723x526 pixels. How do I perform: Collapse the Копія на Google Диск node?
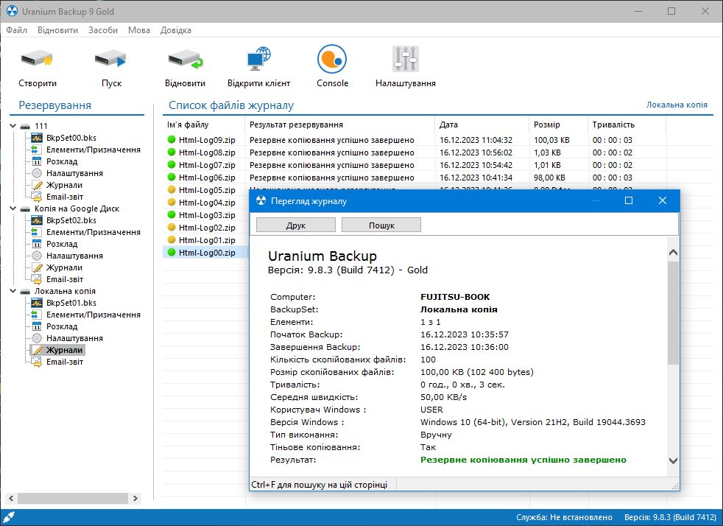click(13, 208)
